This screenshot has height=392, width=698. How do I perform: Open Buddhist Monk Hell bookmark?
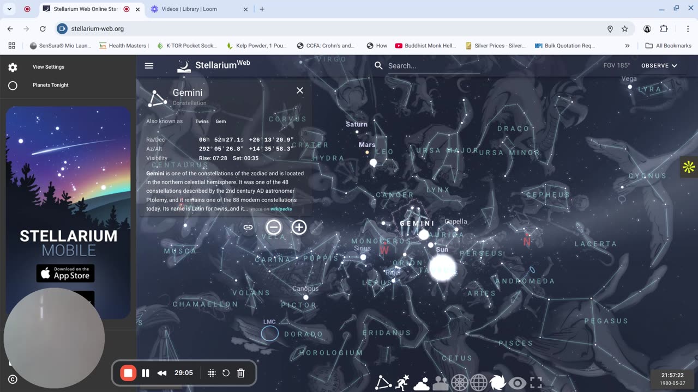tap(425, 46)
